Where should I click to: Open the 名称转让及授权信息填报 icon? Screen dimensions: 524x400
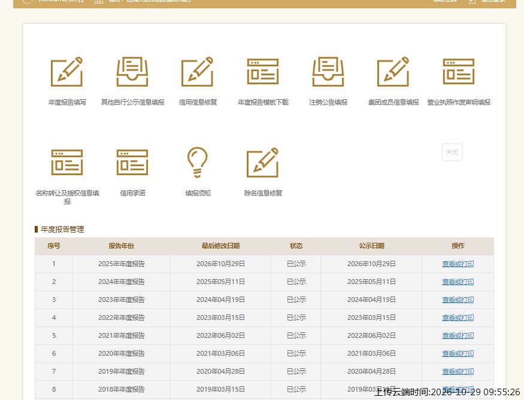[67, 163]
